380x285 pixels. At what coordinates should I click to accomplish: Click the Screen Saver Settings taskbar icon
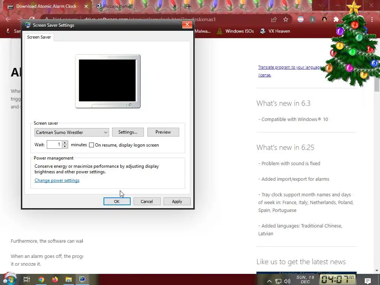(82, 279)
